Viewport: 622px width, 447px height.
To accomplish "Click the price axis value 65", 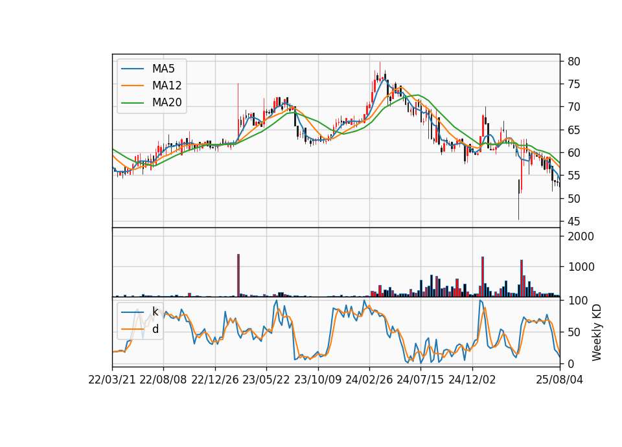I will [574, 130].
